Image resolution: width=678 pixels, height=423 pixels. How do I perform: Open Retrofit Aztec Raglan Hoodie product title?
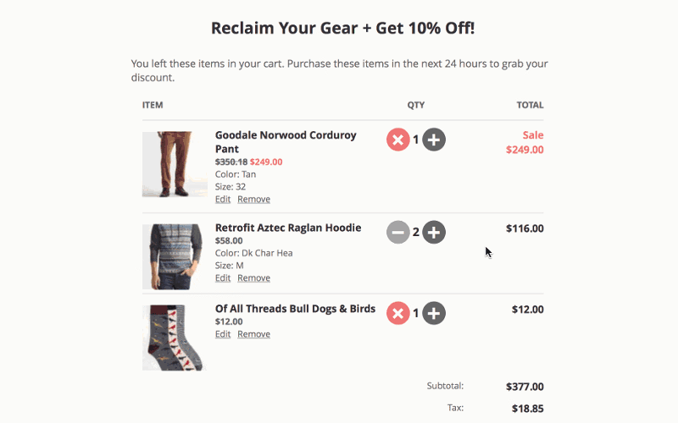click(x=288, y=228)
